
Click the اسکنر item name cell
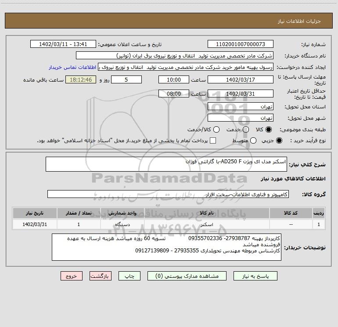pos(206,224)
